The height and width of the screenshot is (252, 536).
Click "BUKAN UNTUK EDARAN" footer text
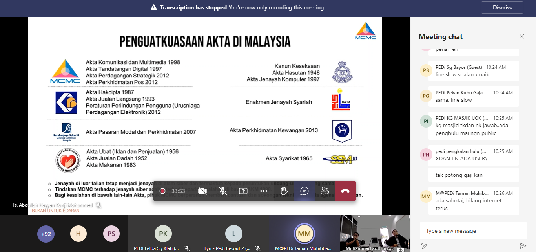pos(56,211)
